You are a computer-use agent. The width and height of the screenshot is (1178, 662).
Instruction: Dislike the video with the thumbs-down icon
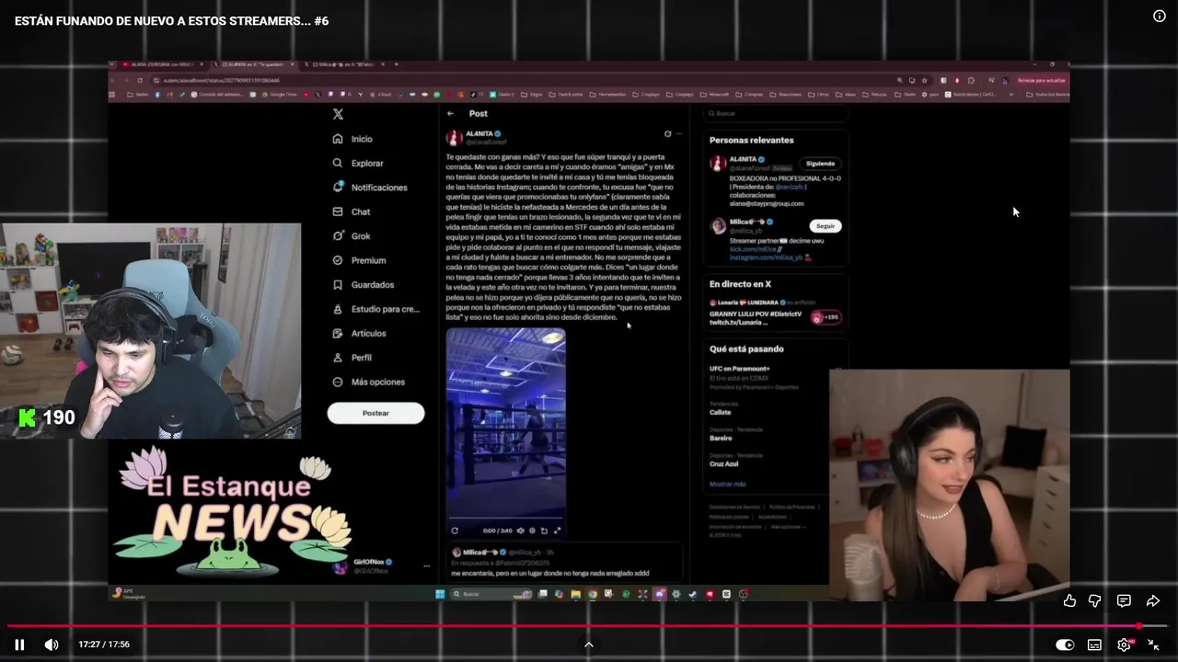[x=1094, y=600]
